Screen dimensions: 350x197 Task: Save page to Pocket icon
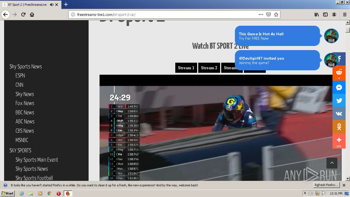pyautogui.click(x=269, y=15)
